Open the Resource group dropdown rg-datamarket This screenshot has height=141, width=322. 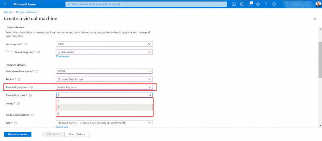(x=104, y=52)
